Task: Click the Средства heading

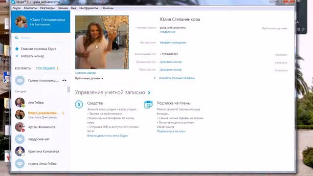Action: pyautogui.click(x=95, y=103)
